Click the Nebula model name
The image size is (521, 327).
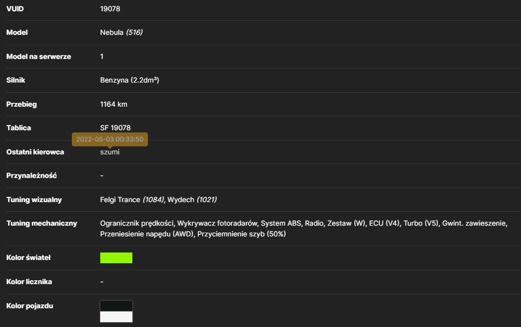click(111, 32)
